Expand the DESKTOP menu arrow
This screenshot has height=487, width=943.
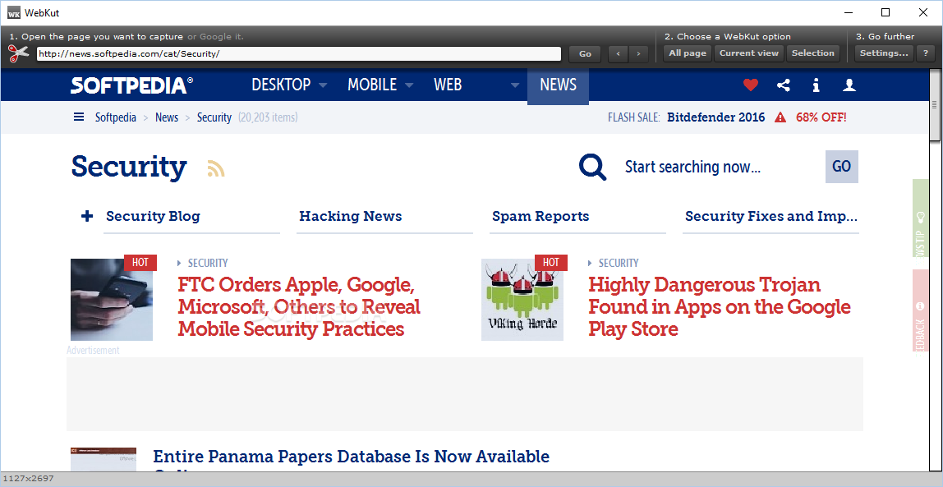coord(323,85)
